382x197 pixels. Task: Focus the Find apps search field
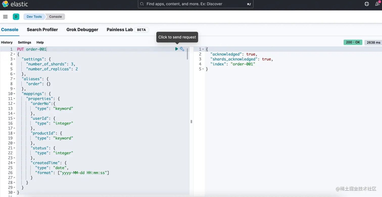[196, 4]
